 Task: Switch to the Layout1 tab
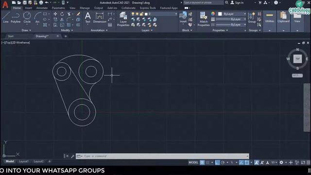click(x=24, y=161)
